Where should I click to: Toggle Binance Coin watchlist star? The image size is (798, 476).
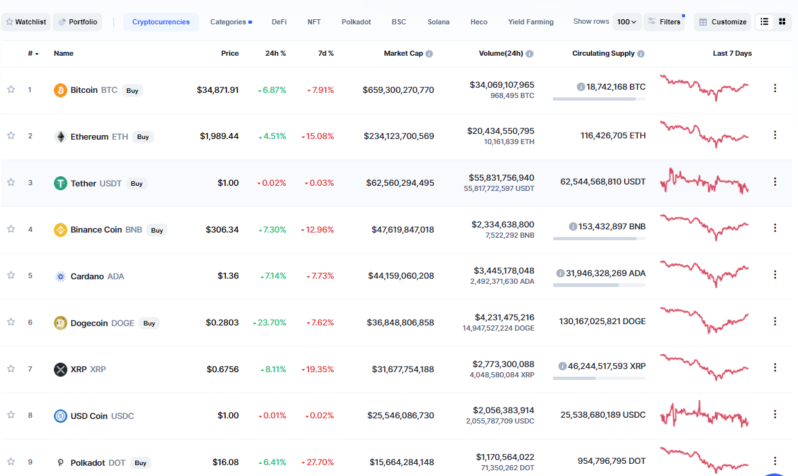11,229
